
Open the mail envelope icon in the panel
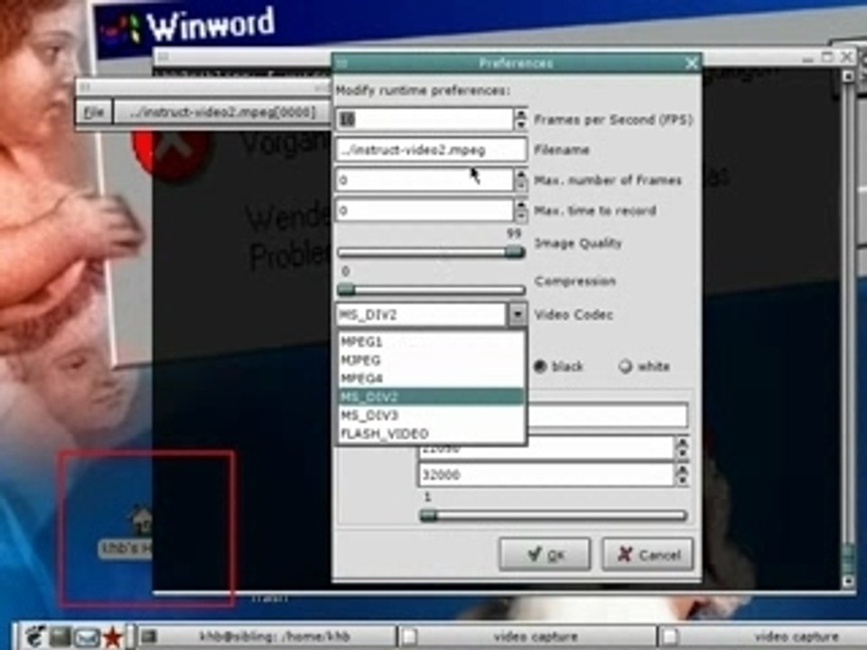coord(87,638)
